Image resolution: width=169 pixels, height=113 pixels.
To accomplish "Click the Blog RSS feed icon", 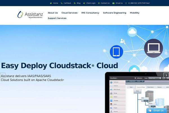I will click(x=75, y=3).
